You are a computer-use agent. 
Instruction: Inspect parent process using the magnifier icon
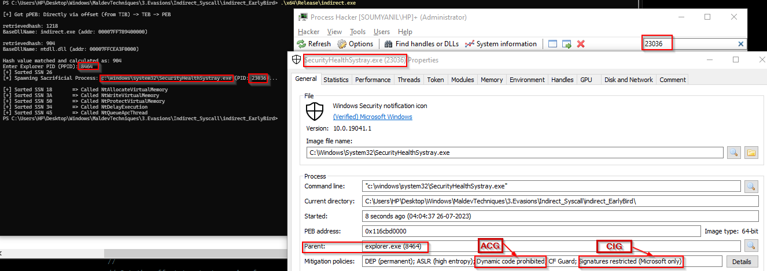pyautogui.click(x=751, y=246)
